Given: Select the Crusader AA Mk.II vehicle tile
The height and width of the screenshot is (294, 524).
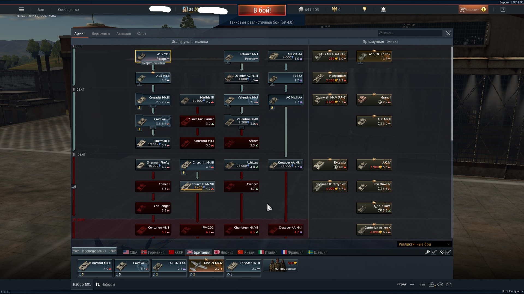Looking at the screenshot, I should 286,165.
